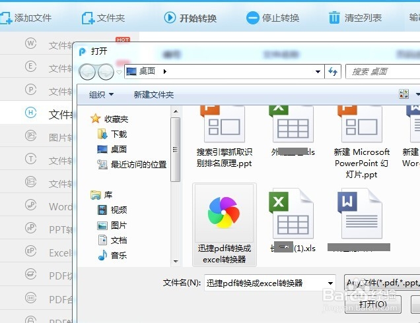Select the H file-to-HTML sidebar icon
This screenshot has height=323, width=420.
click(x=30, y=112)
